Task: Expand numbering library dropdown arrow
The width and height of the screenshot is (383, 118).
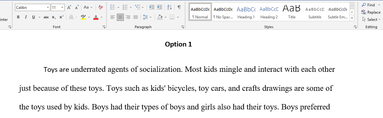Action: [131, 7]
